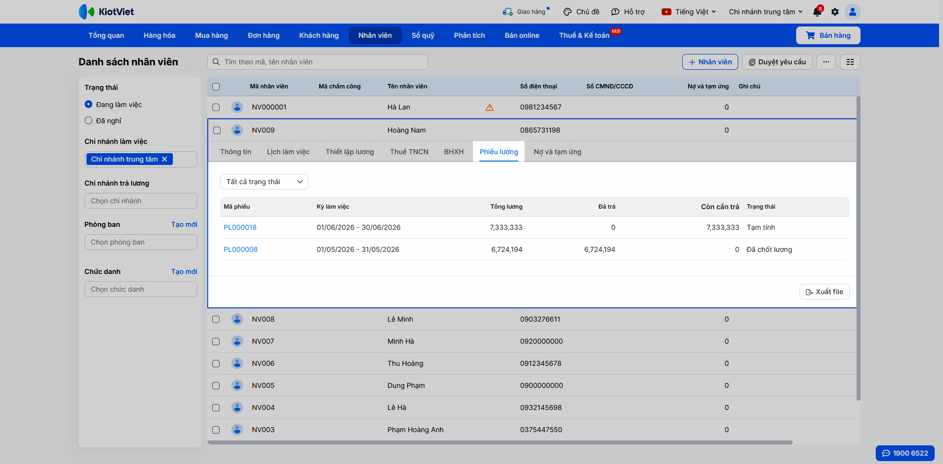The height and width of the screenshot is (464, 943).
Task: Open the notifications bell icon
Action: [x=817, y=12]
